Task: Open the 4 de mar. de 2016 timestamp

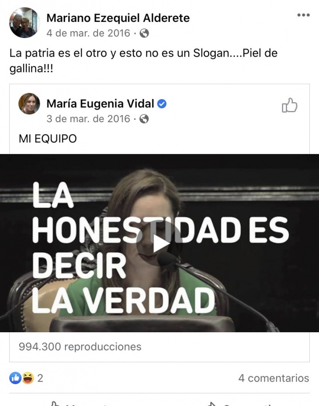Action: pyautogui.click(x=88, y=33)
